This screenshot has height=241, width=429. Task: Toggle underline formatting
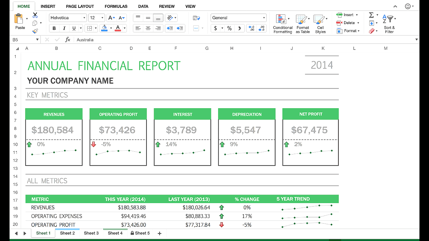[x=74, y=28]
